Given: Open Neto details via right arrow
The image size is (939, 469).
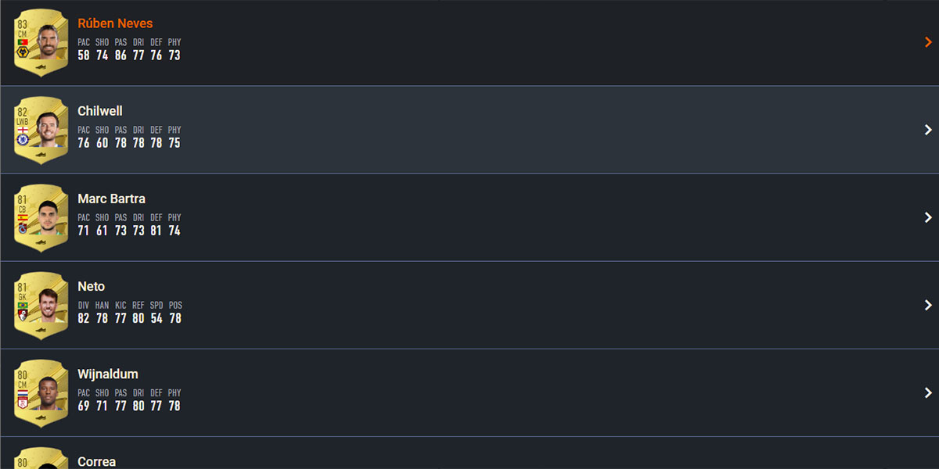Looking at the screenshot, I should point(928,305).
